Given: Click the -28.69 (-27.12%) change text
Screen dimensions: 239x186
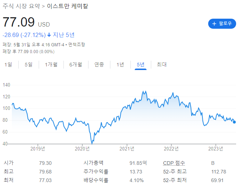Looking at the screenshot, I should pos(24,35).
